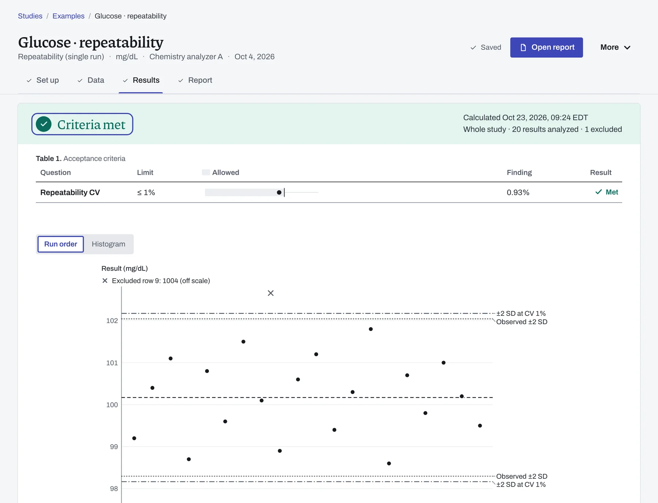Select the Run order chart view
The width and height of the screenshot is (658, 503).
[x=61, y=244]
